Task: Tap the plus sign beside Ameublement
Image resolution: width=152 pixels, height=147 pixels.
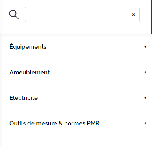Action: [x=145, y=72]
